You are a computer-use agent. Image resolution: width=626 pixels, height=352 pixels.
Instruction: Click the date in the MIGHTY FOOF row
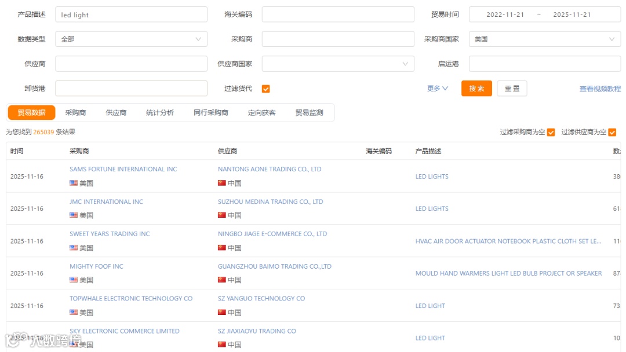27,273
